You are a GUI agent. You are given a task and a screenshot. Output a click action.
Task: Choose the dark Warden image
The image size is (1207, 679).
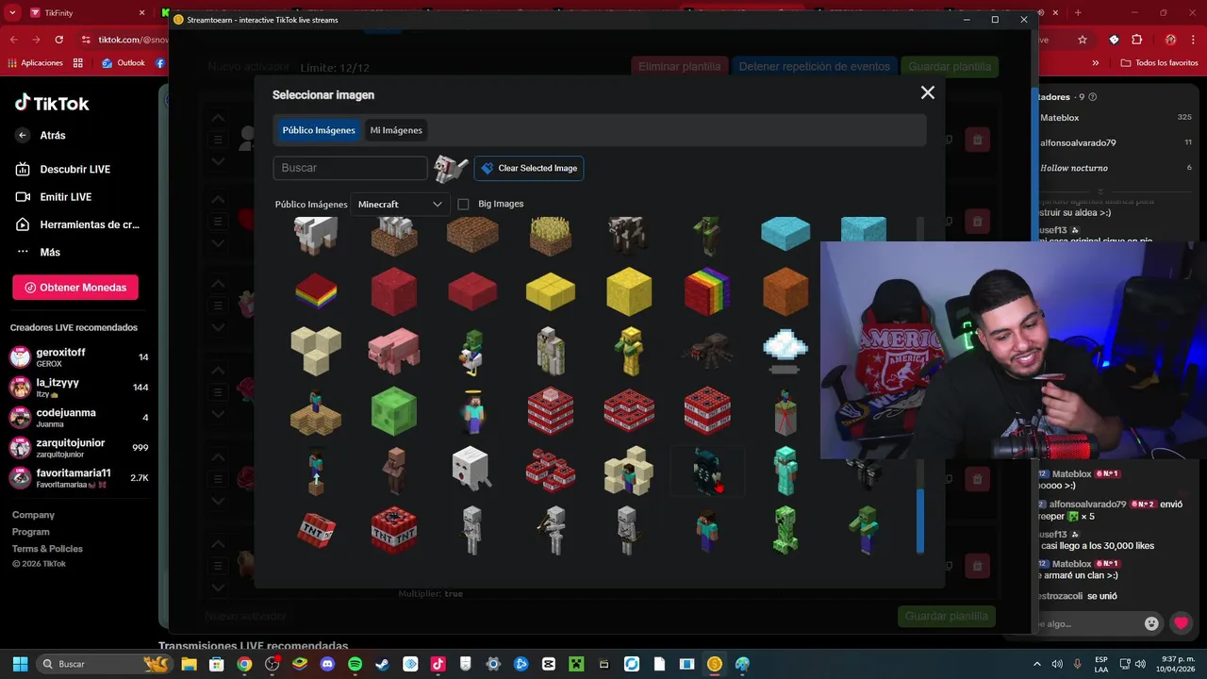pyautogui.click(x=707, y=471)
